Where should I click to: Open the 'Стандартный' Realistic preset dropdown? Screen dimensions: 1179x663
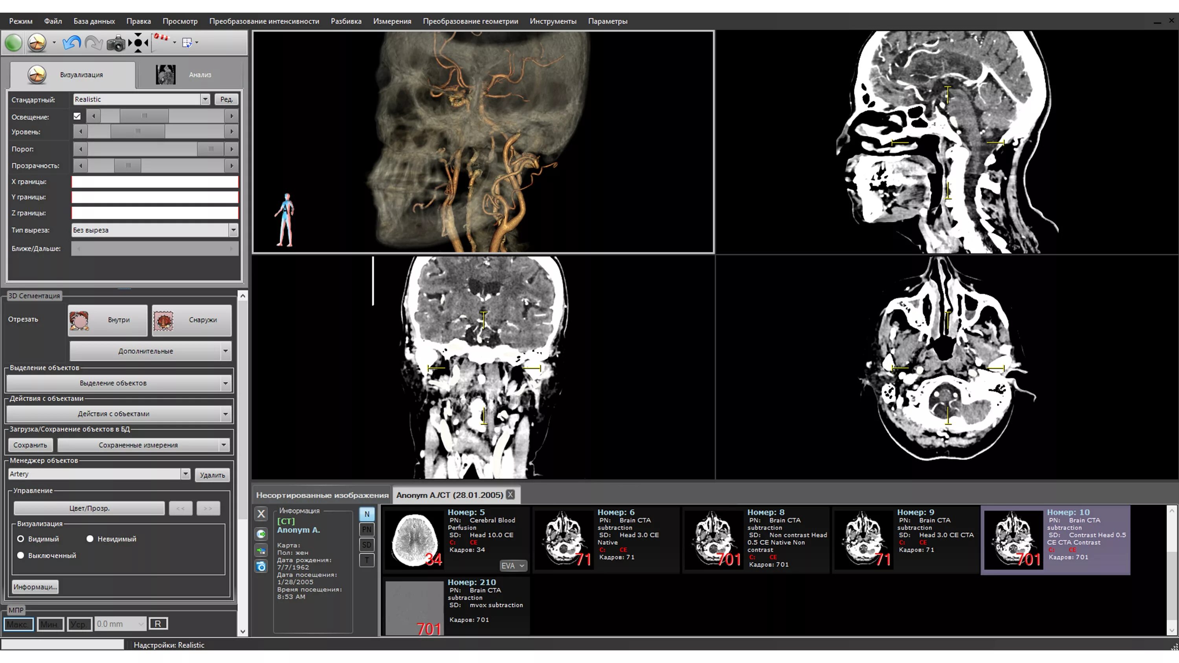click(x=205, y=99)
